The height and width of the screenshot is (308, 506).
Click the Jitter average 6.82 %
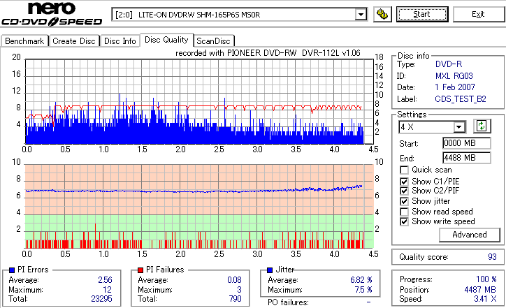coord(361,280)
